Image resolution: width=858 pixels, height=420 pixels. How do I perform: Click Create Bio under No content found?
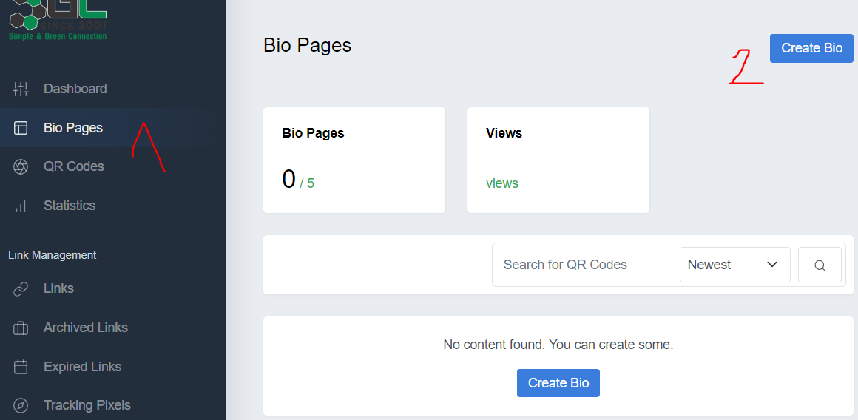(558, 383)
